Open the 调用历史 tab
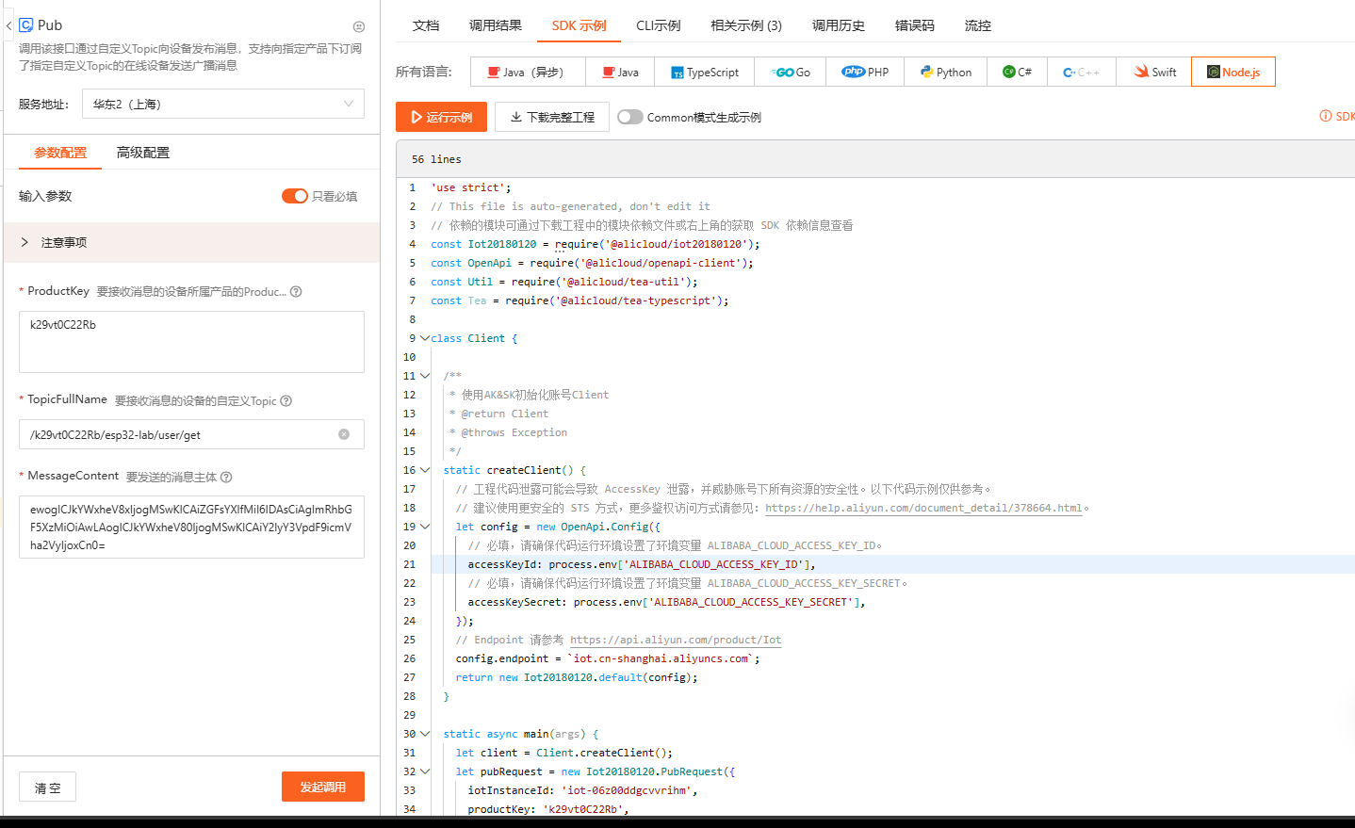Screen dimensions: 1355x828 coord(838,25)
